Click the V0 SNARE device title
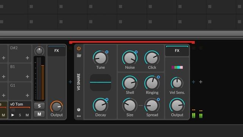243x137 pixels. [79, 82]
